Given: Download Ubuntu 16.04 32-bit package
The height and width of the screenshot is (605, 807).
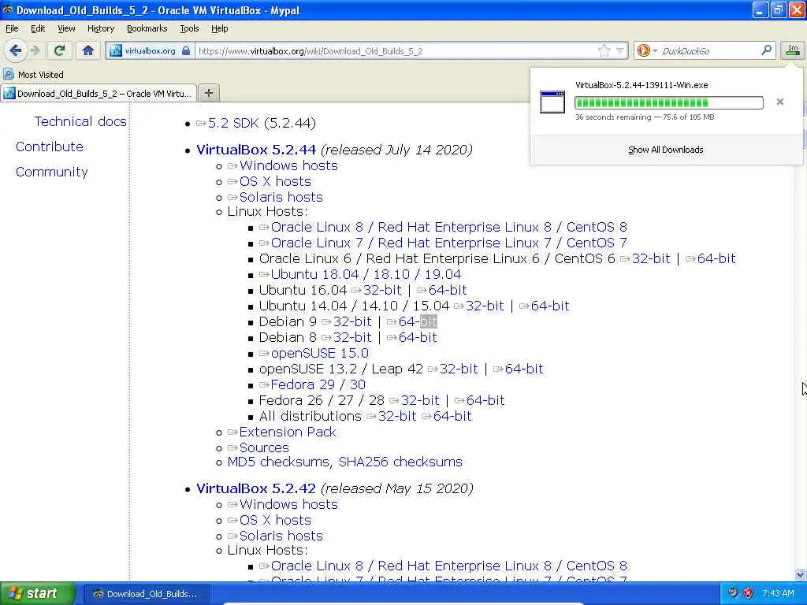Looking at the screenshot, I should pyautogui.click(x=382, y=290).
